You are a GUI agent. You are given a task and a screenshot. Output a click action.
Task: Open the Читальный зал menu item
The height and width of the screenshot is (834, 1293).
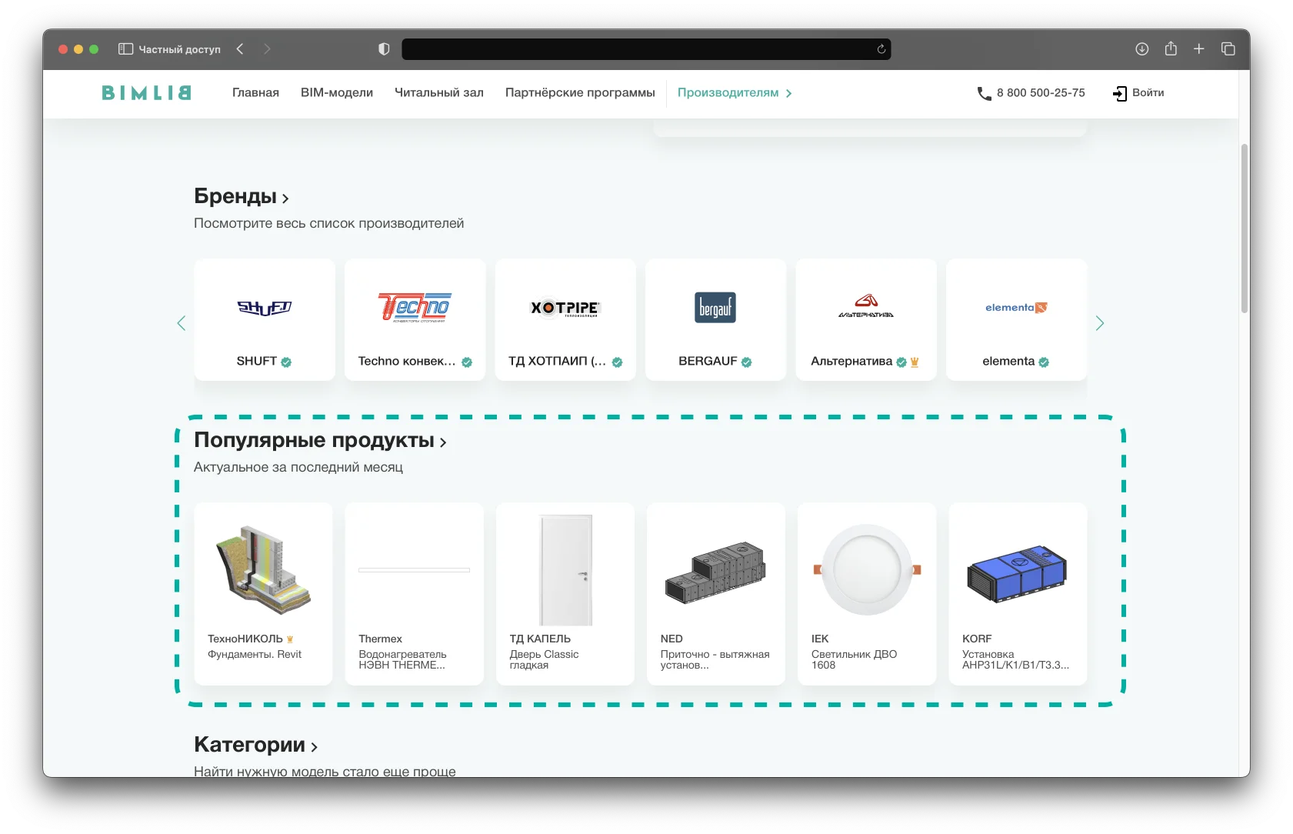point(439,92)
